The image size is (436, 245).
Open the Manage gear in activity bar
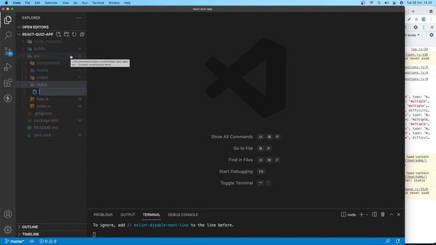click(7, 229)
